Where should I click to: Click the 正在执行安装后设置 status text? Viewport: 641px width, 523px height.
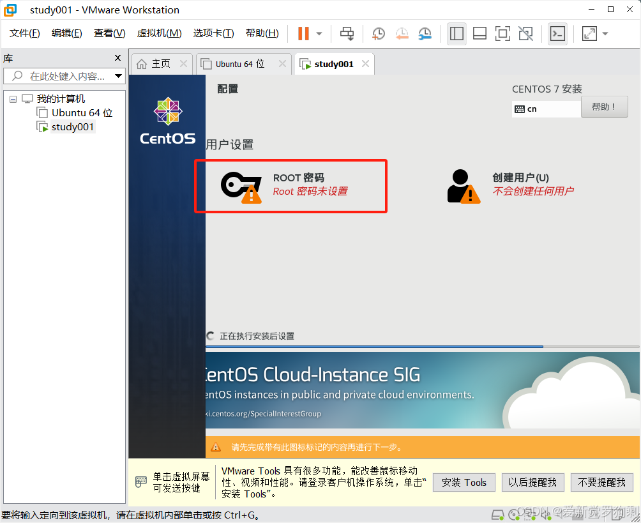257,336
